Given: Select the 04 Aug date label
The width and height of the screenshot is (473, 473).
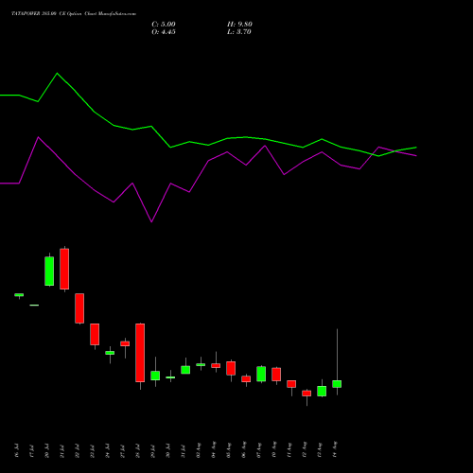Looking at the screenshot, I should tap(214, 449).
